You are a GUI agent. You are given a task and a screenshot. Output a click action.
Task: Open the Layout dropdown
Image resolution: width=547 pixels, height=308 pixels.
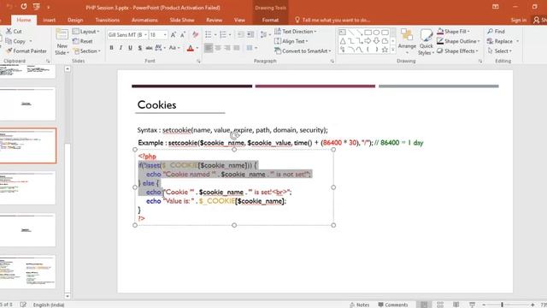(x=86, y=32)
